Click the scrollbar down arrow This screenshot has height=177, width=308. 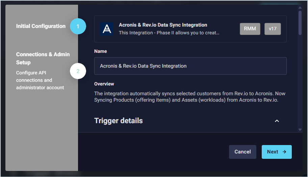pyautogui.click(x=300, y=129)
